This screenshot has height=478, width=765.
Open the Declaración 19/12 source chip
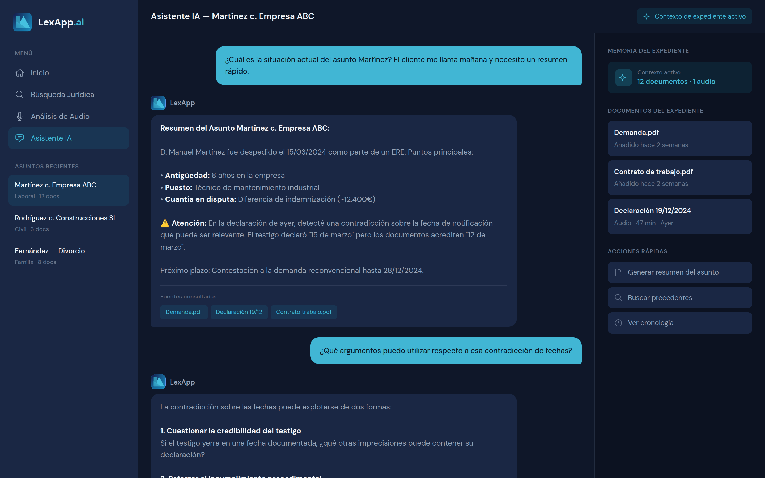(x=239, y=312)
